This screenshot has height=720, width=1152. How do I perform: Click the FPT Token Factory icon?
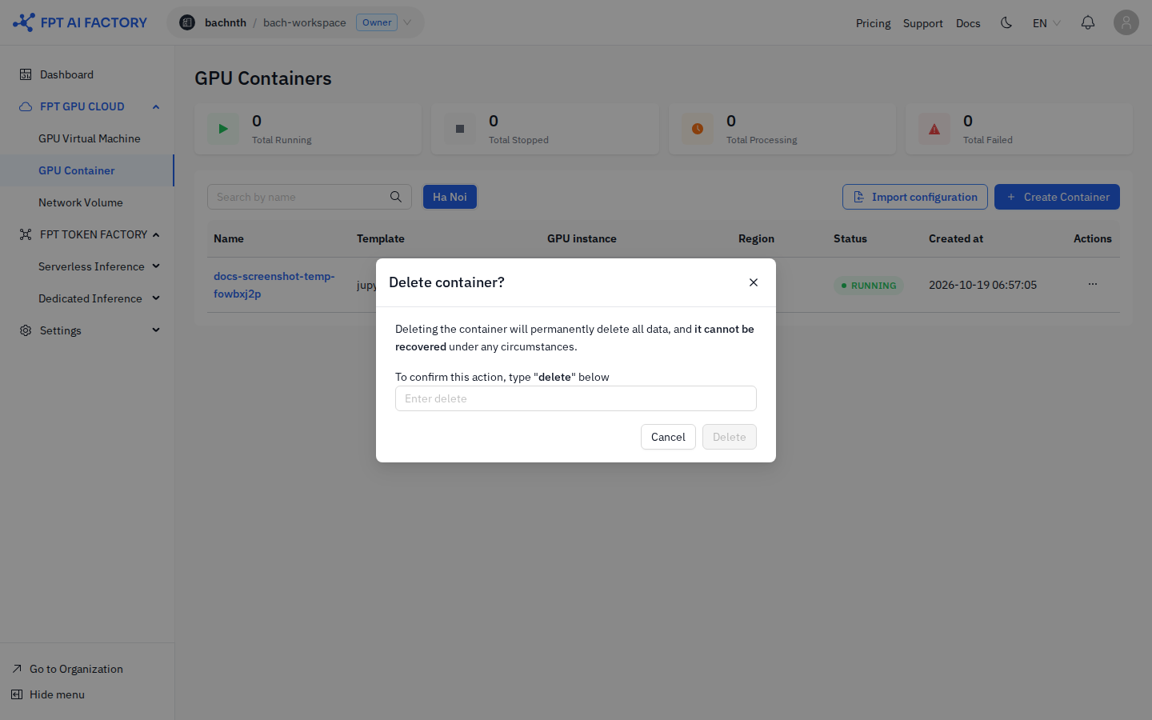point(26,234)
